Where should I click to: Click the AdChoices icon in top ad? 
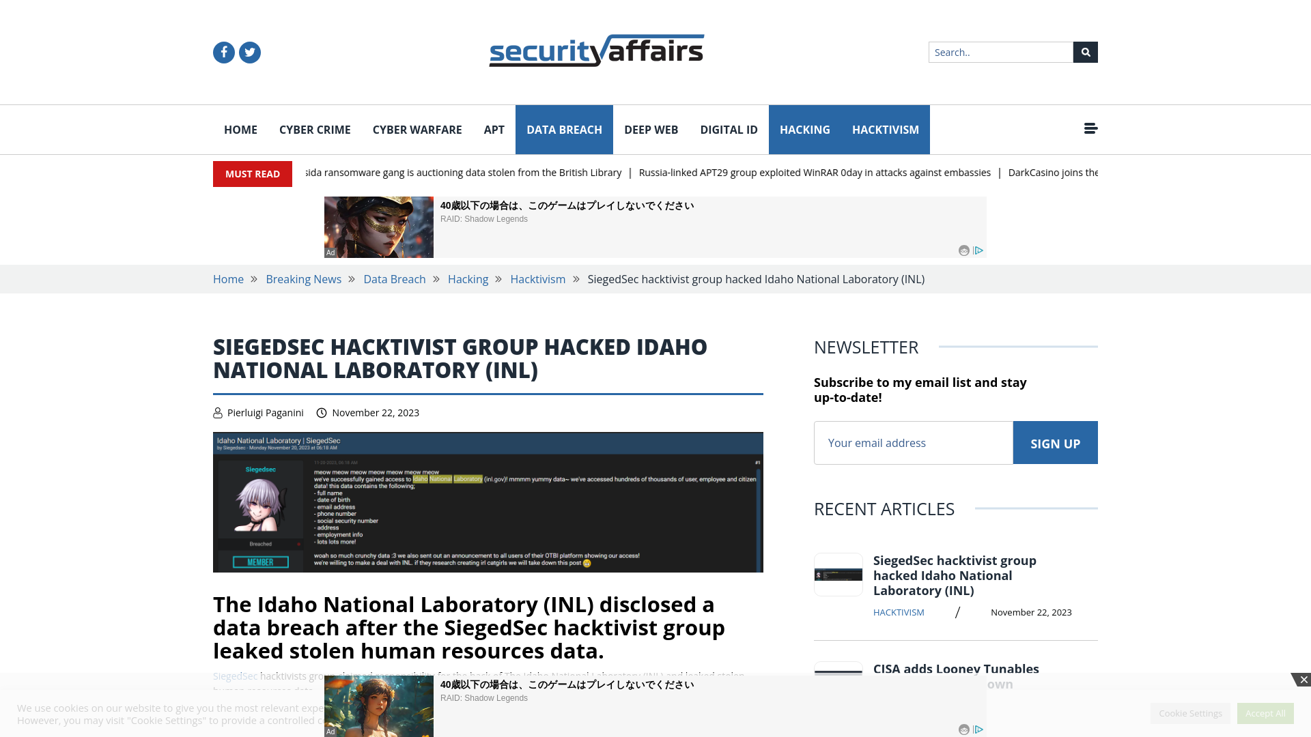pyautogui.click(x=978, y=250)
